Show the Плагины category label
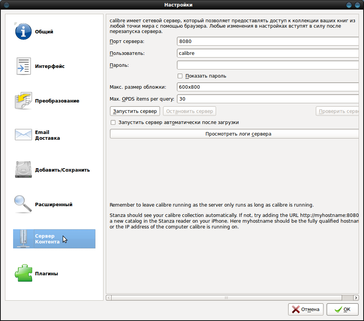This screenshot has width=364, height=321. coord(47,273)
